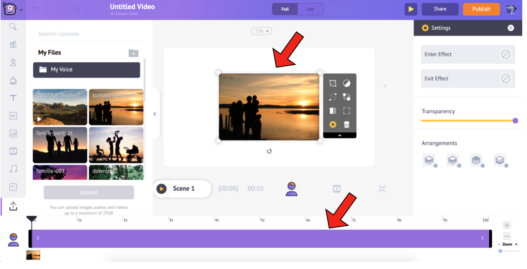
Task: Disable the Enter Effect
Action: pyautogui.click(x=505, y=54)
